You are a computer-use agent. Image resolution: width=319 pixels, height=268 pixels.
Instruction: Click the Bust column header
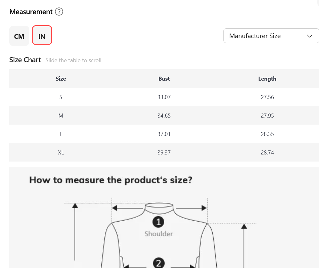164,78
